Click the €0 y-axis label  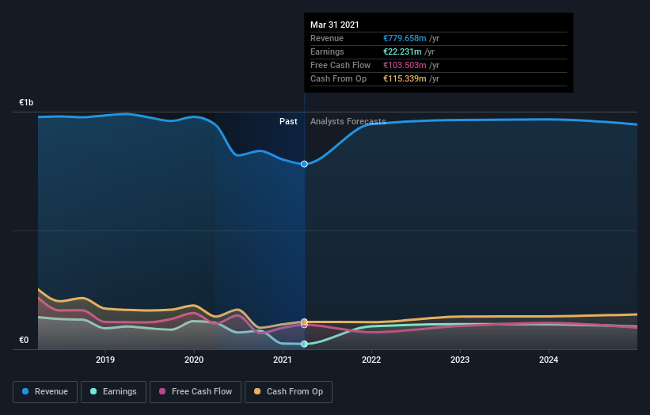click(24, 340)
